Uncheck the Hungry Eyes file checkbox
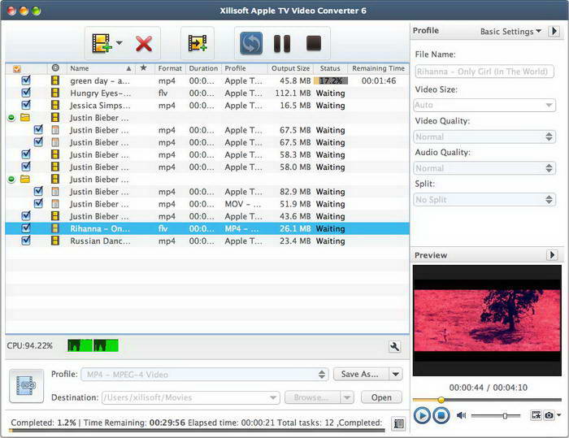This screenshot has width=569, height=438. click(26, 93)
